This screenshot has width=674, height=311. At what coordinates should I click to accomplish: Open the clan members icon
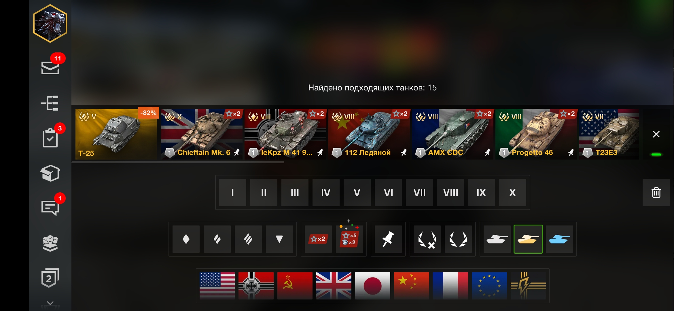point(50,243)
